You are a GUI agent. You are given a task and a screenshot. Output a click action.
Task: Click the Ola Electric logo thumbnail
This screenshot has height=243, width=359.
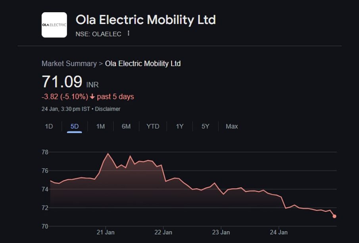coord(54,25)
